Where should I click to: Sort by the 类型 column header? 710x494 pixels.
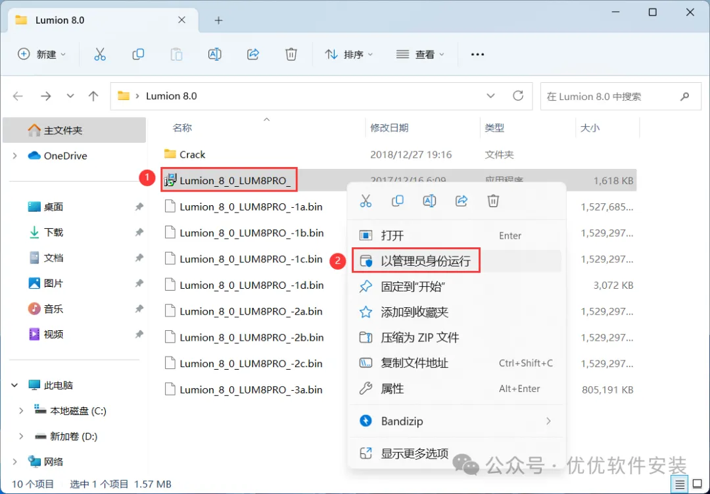coord(494,128)
